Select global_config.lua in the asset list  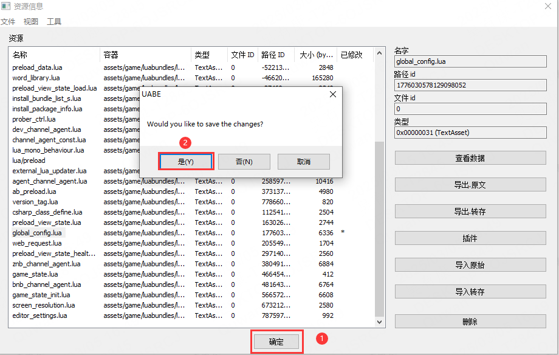[37, 233]
